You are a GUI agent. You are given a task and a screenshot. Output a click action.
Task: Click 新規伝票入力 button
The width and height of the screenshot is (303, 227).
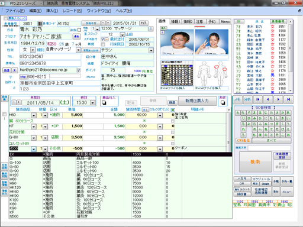click(x=197, y=100)
